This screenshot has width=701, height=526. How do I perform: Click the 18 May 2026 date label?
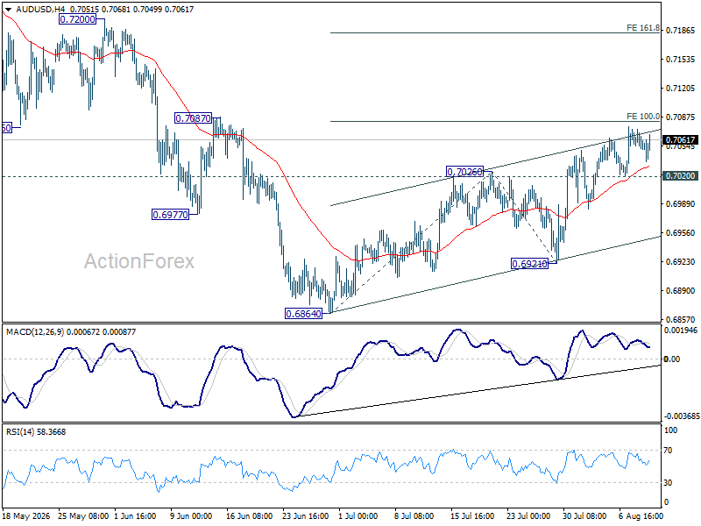pos(26,515)
